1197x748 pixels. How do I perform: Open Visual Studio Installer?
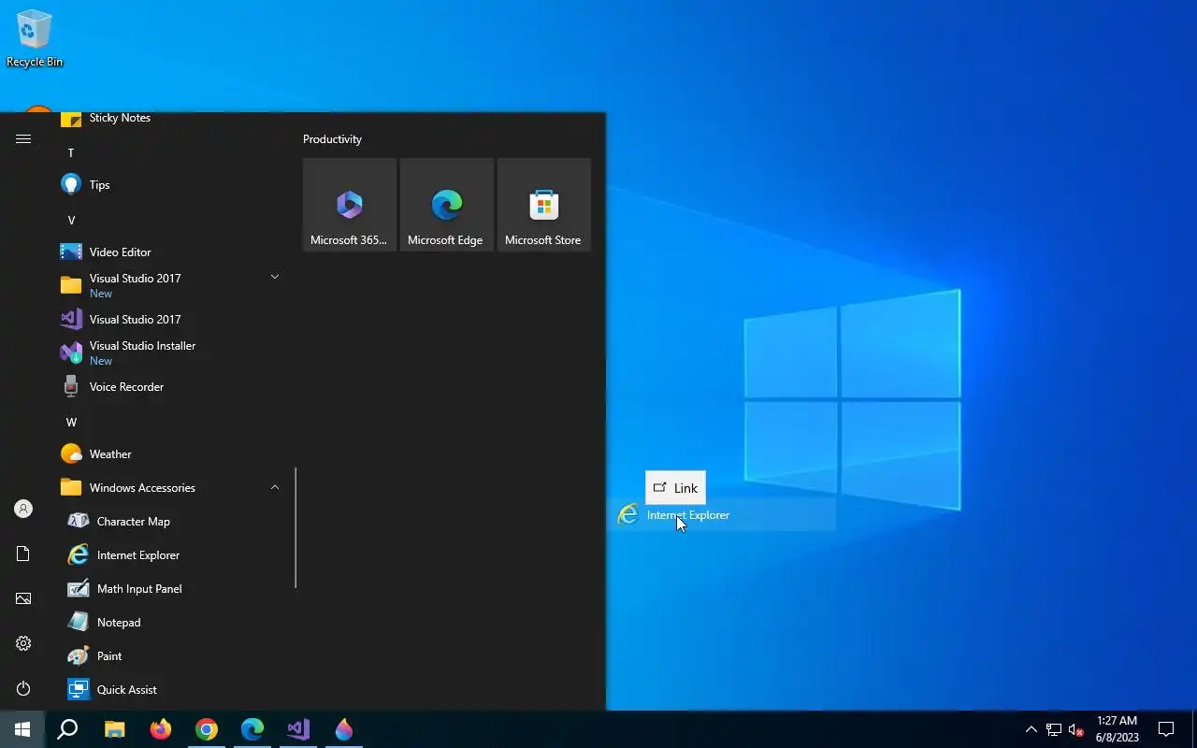[171, 353]
